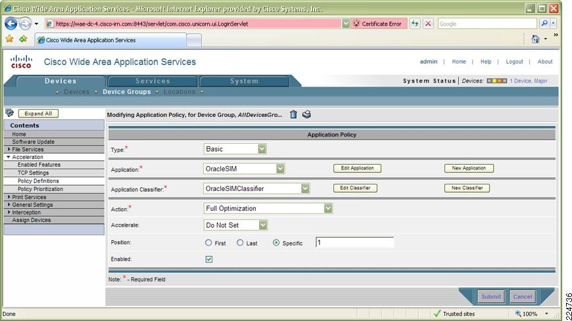Open the Favorites Center star icon
Image resolution: width=572 pixels, height=321 pixels.
point(9,39)
